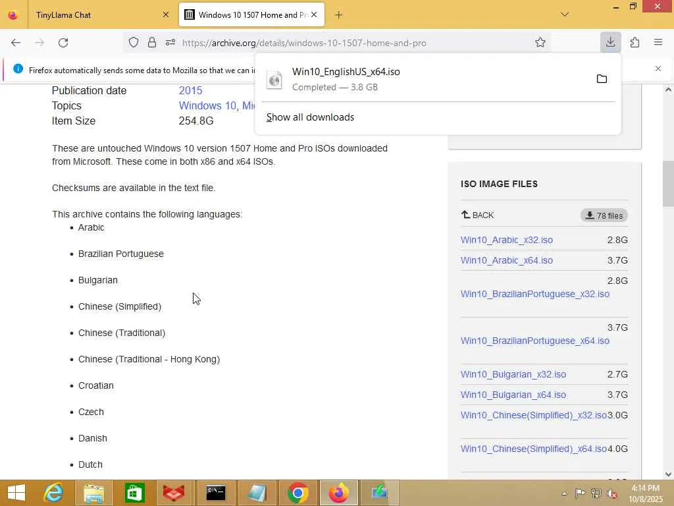The image size is (674, 506).
Task: Launch Internet Explorer from taskbar
Action: [x=54, y=493]
